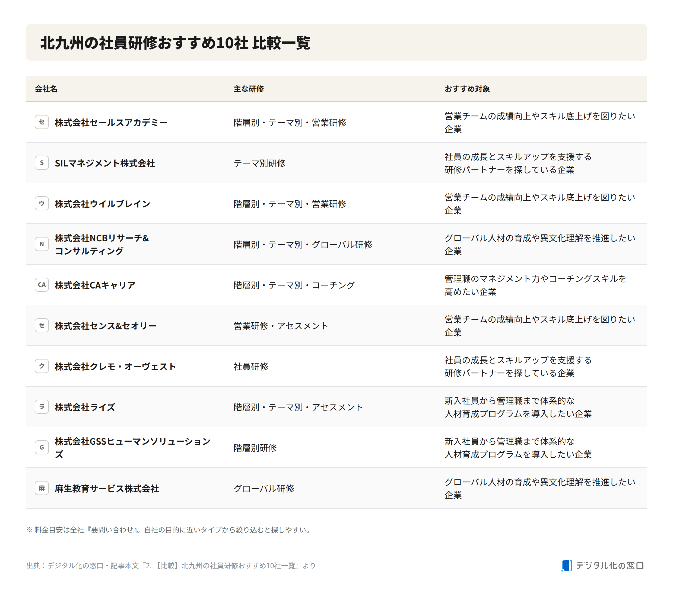
Task: Click the 階層別・テーマ別・営業研修 cell for セールスアカデミー
Action: point(290,122)
